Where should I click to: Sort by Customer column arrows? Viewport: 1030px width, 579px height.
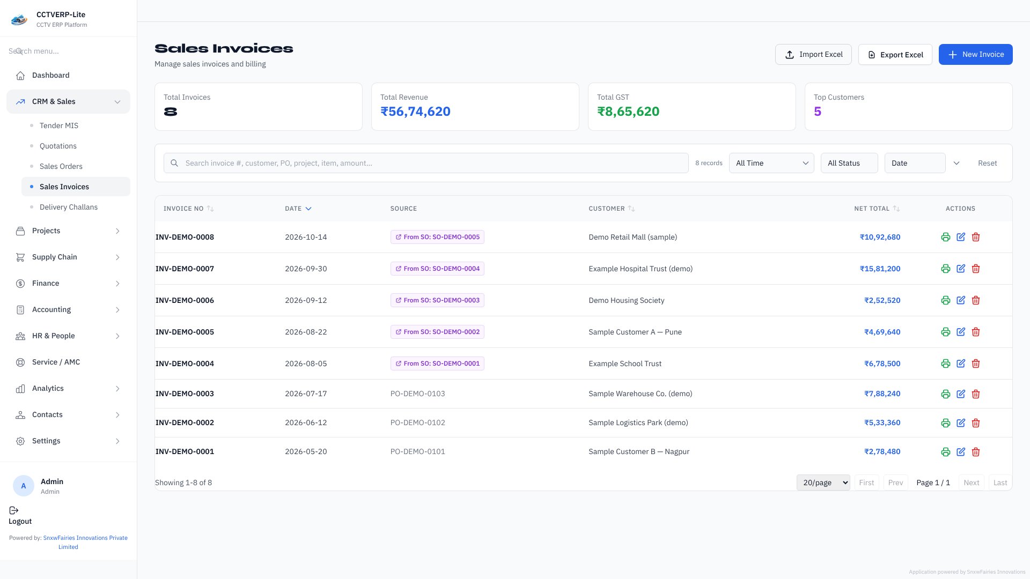[631, 209]
